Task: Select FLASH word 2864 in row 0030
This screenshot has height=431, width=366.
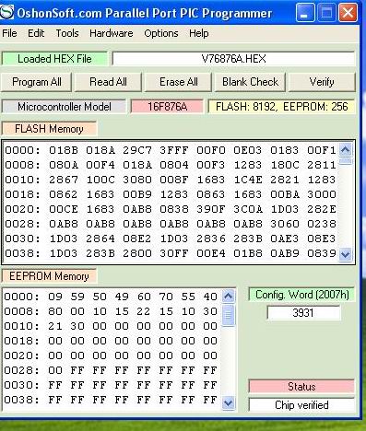Action: (100, 239)
